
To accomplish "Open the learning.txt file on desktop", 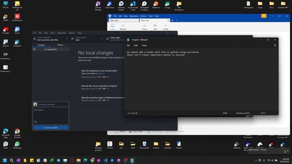I will 248,5.
